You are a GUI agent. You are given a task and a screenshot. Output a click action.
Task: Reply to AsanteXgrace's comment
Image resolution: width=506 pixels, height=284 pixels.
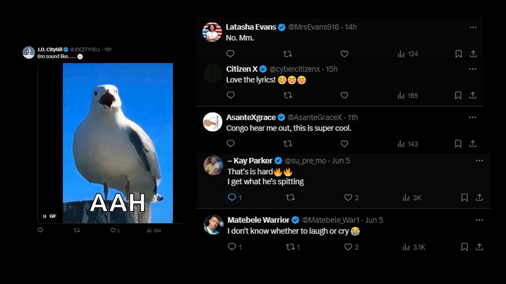click(231, 143)
